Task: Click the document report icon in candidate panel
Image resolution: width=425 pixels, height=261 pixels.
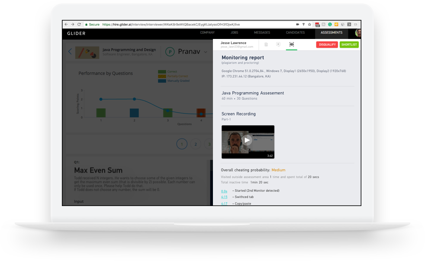Action: point(266,45)
